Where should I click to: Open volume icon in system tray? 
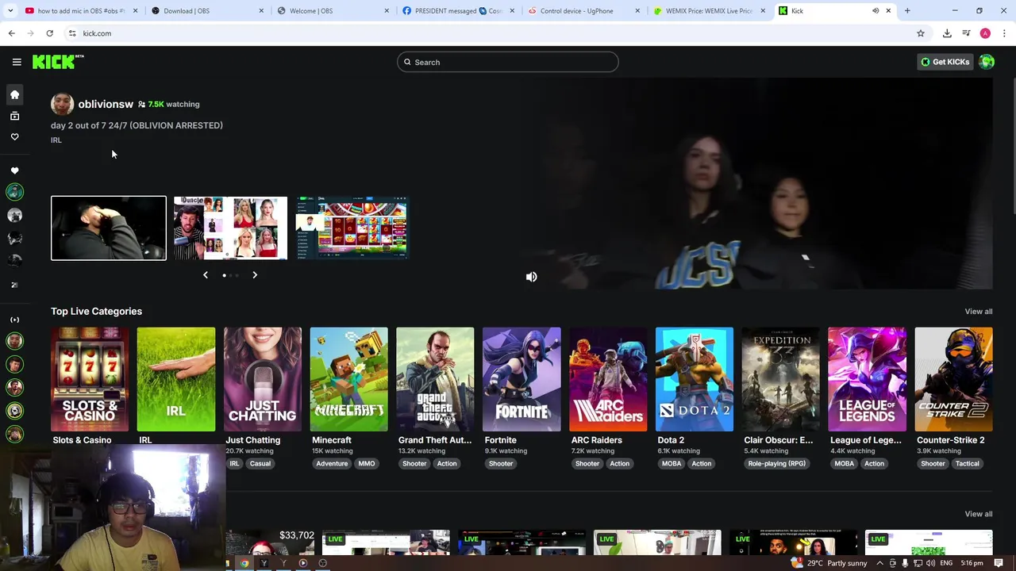point(929,563)
